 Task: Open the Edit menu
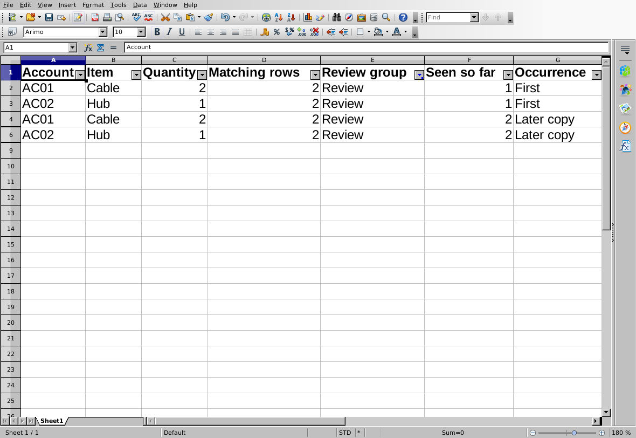click(25, 5)
